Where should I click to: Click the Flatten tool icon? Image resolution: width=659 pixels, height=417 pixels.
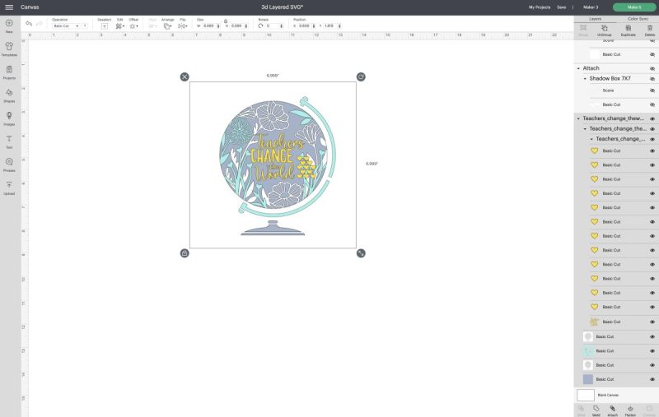click(x=630, y=408)
